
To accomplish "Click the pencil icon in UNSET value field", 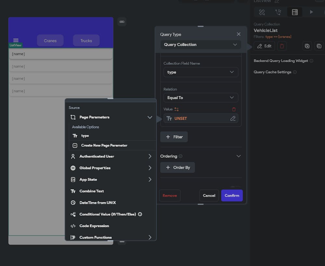I will pyautogui.click(x=233, y=118).
